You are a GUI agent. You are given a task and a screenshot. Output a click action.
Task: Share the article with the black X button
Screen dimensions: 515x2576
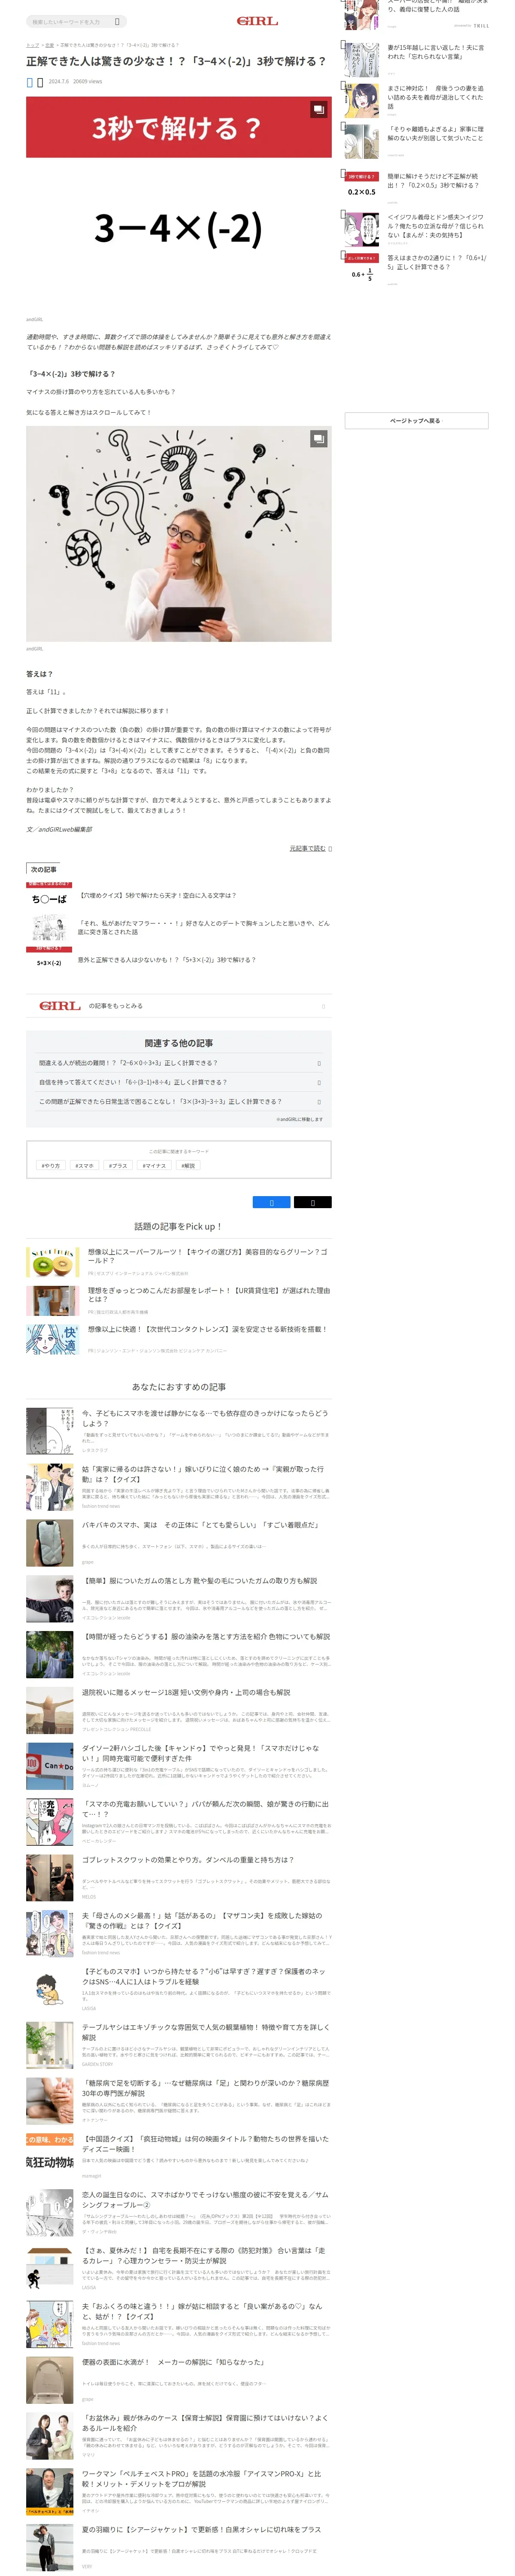312,1202
